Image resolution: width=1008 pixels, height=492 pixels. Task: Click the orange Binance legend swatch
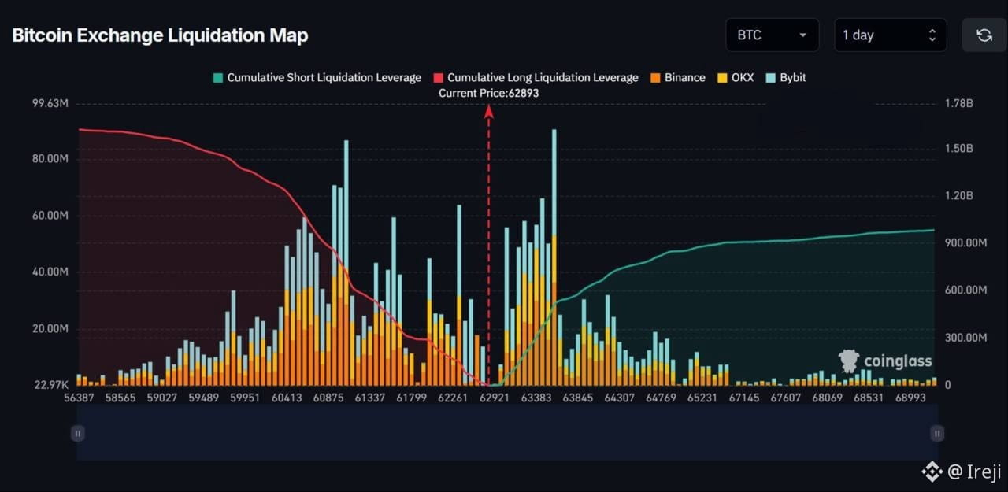pyautogui.click(x=655, y=78)
